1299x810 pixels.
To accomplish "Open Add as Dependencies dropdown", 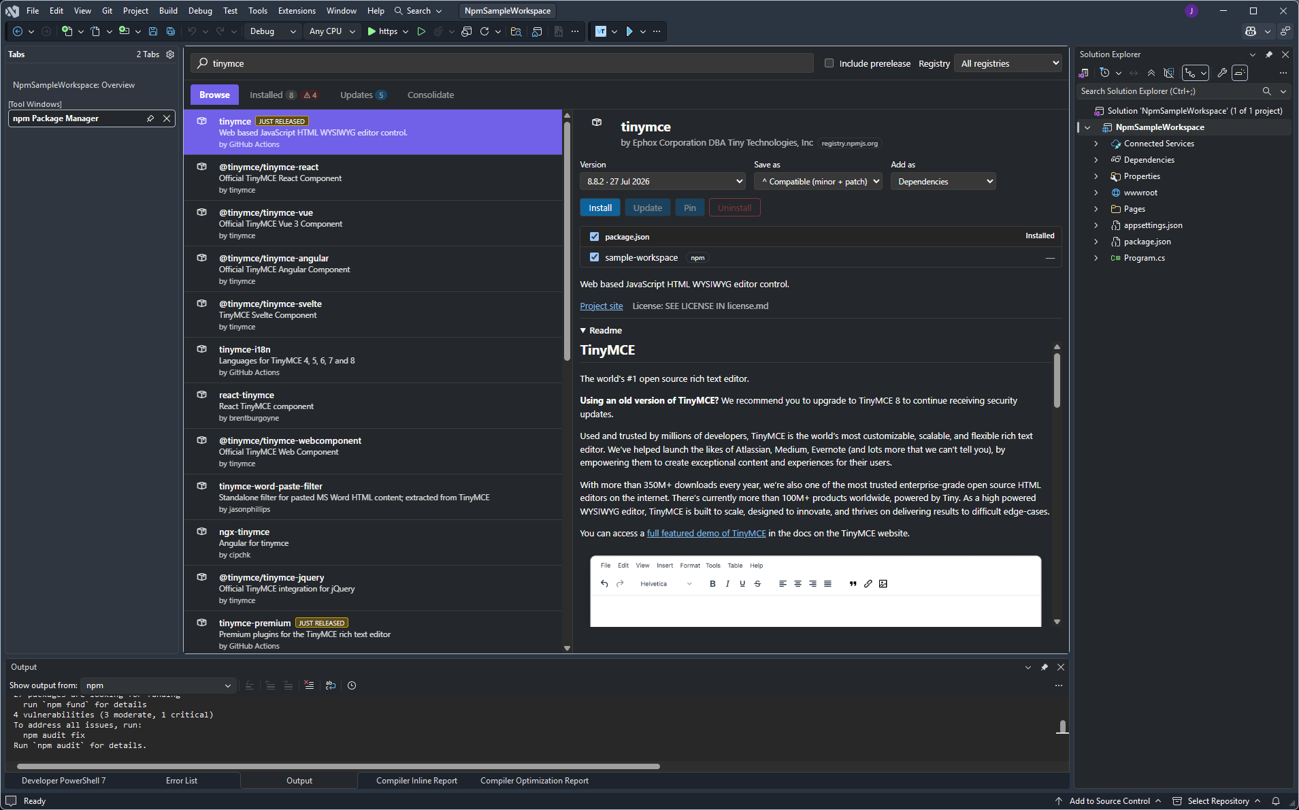I will (943, 182).
